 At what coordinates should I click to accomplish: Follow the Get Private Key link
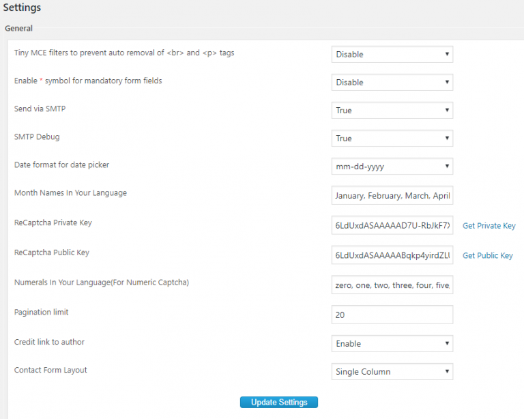[489, 226]
